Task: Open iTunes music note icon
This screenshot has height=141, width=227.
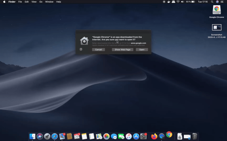Action: tap(128, 136)
